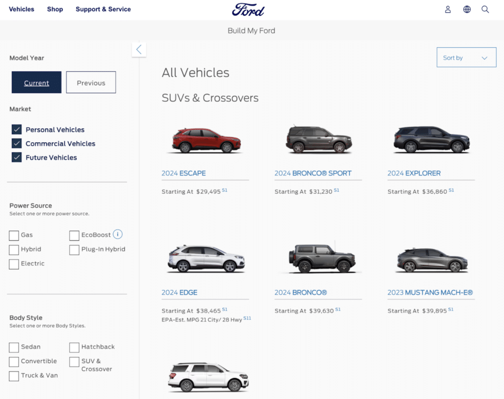
Task: Open the 2024 ESCAPE details link
Action: pos(184,173)
